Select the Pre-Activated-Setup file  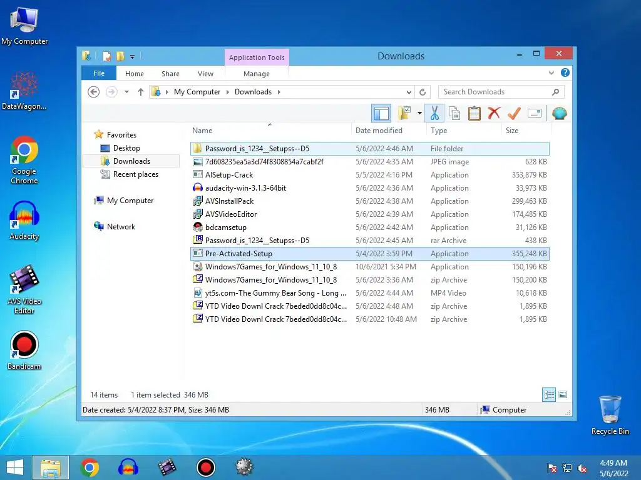tap(369, 254)
